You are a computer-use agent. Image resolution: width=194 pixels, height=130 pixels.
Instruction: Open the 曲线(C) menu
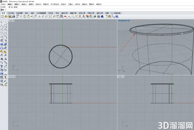24,4
